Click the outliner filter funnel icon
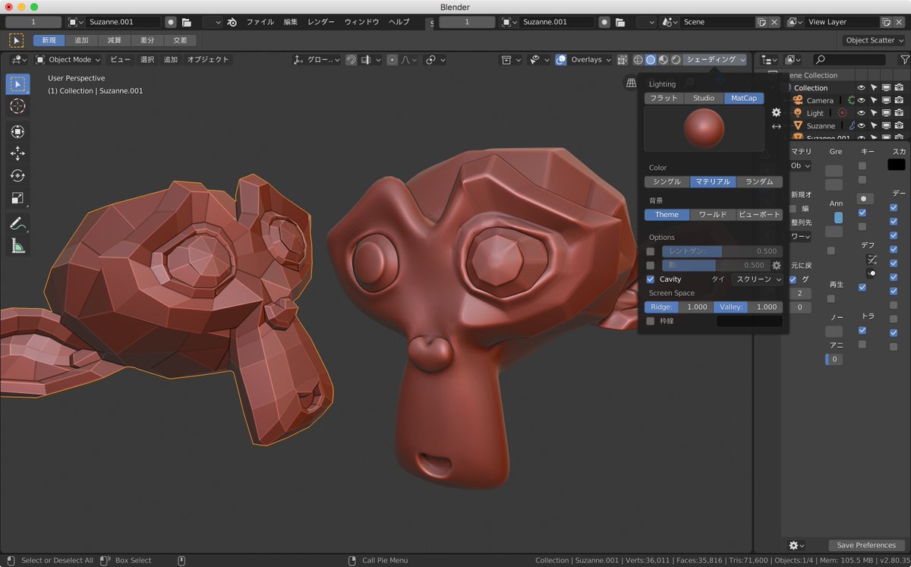911x567 pixels. tap(904, 59)
